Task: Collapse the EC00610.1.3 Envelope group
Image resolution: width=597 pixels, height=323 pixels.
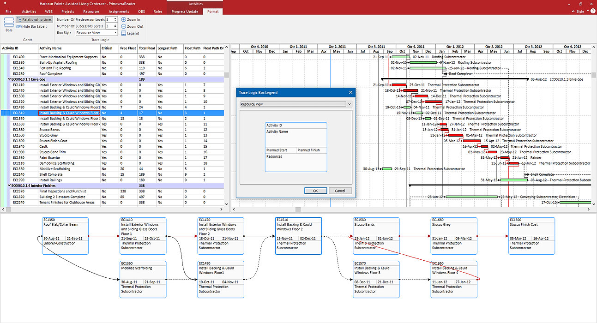Action: (10, 79)
